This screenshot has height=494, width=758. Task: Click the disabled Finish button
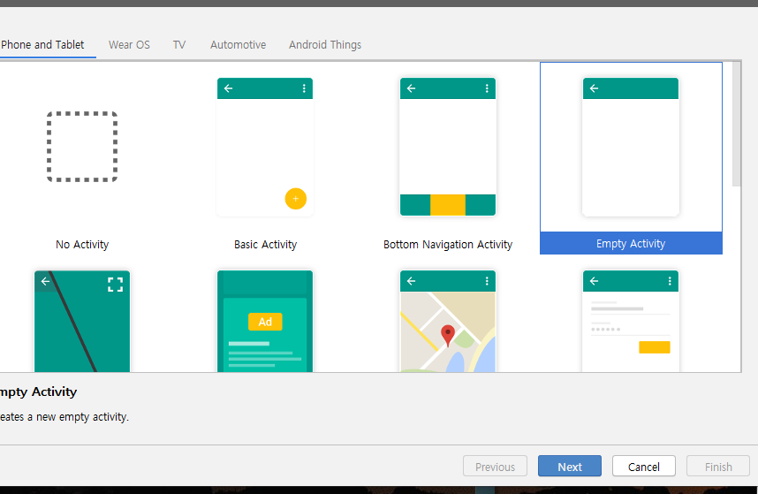[x=718, y=467]
